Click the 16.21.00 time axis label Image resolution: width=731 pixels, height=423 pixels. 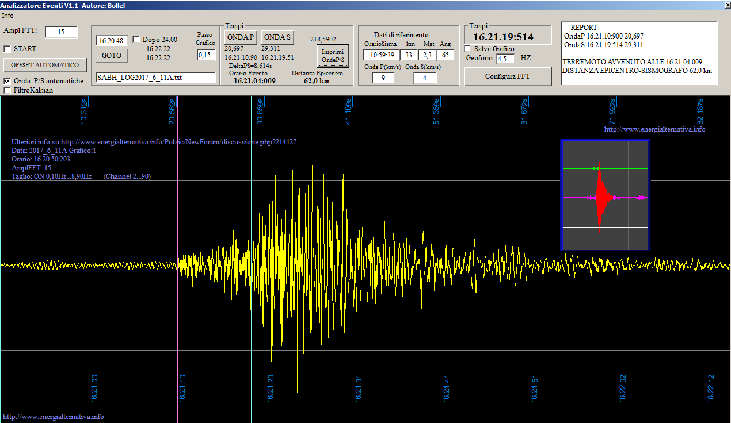94,388
